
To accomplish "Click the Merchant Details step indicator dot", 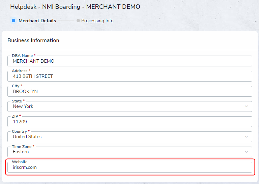I will 13,21.
